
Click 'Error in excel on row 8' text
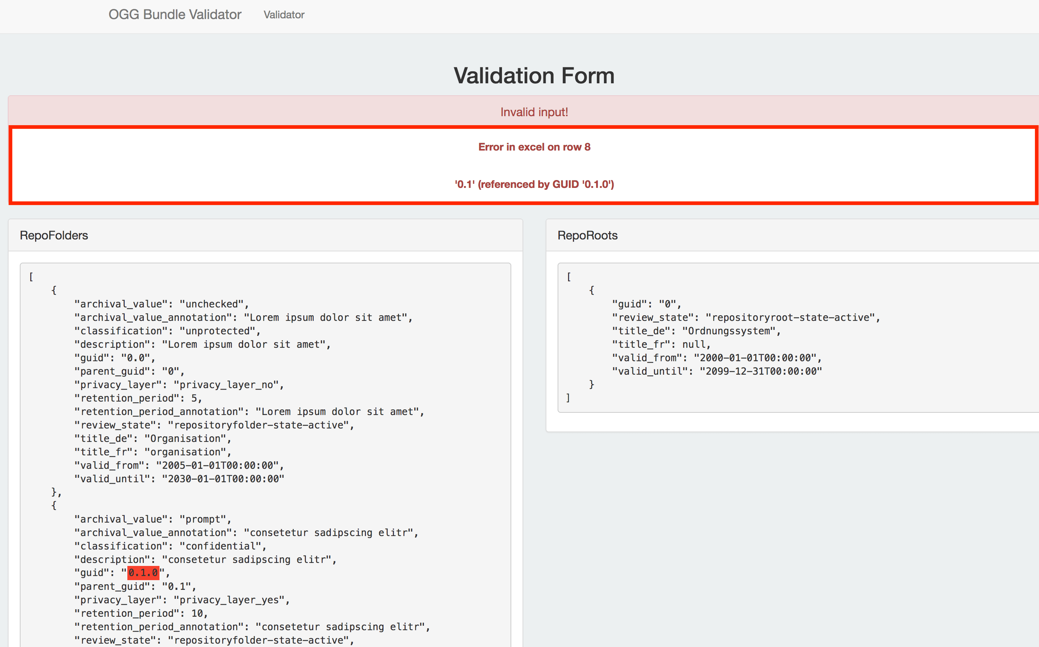click(x=534, y=147)
